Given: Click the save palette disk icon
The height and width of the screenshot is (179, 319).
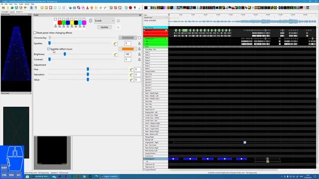Looking at the screenshot, I should tap(118, 21).
